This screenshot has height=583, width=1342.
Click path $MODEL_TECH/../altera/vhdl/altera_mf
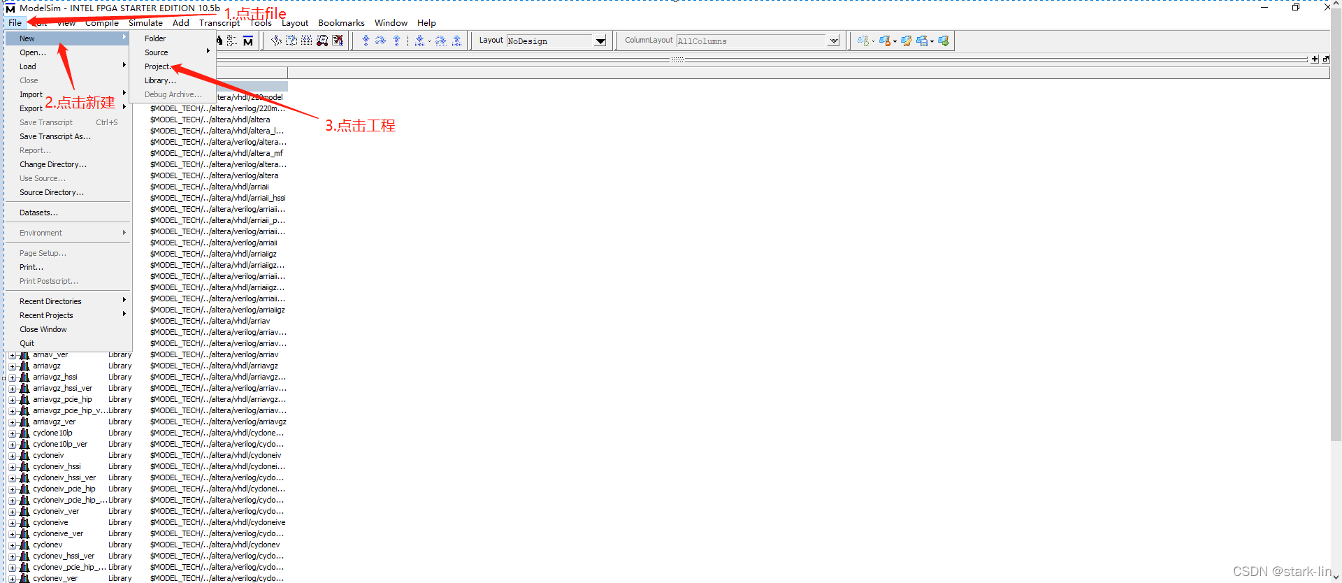pyautogui.click(x=217, y=153)
